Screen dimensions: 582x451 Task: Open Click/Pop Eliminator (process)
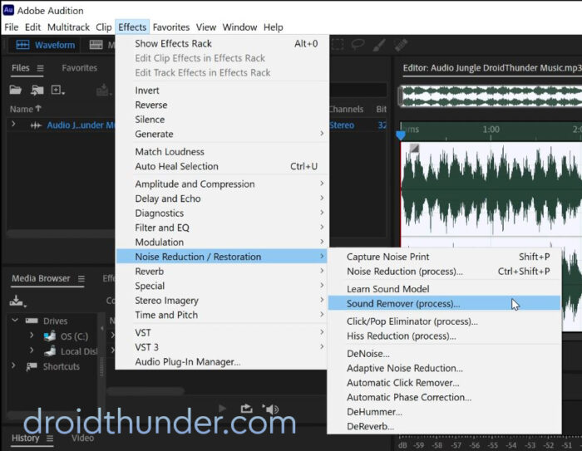pos(444,321)
